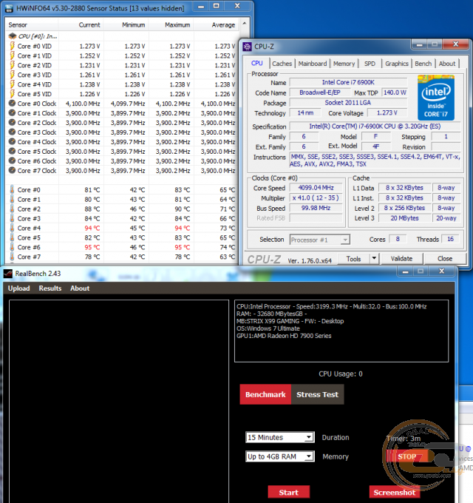Image resolution: width=473 pixels, height=503 pixels.
Task: Open the Upload menu in RealBench
Action: 19,288
